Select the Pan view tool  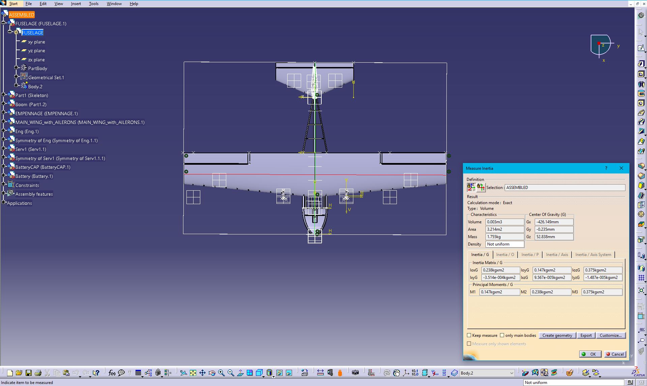[202, 373]
